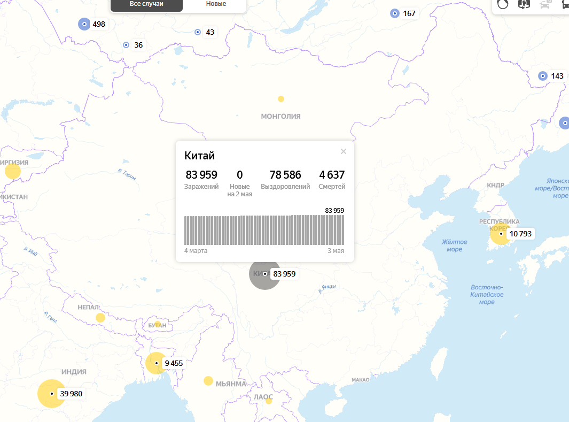This screenshot has width=569, height=422.
Task: Click the "78 586 Выздоровлений" recoveries figure
Action: [285, 179]
